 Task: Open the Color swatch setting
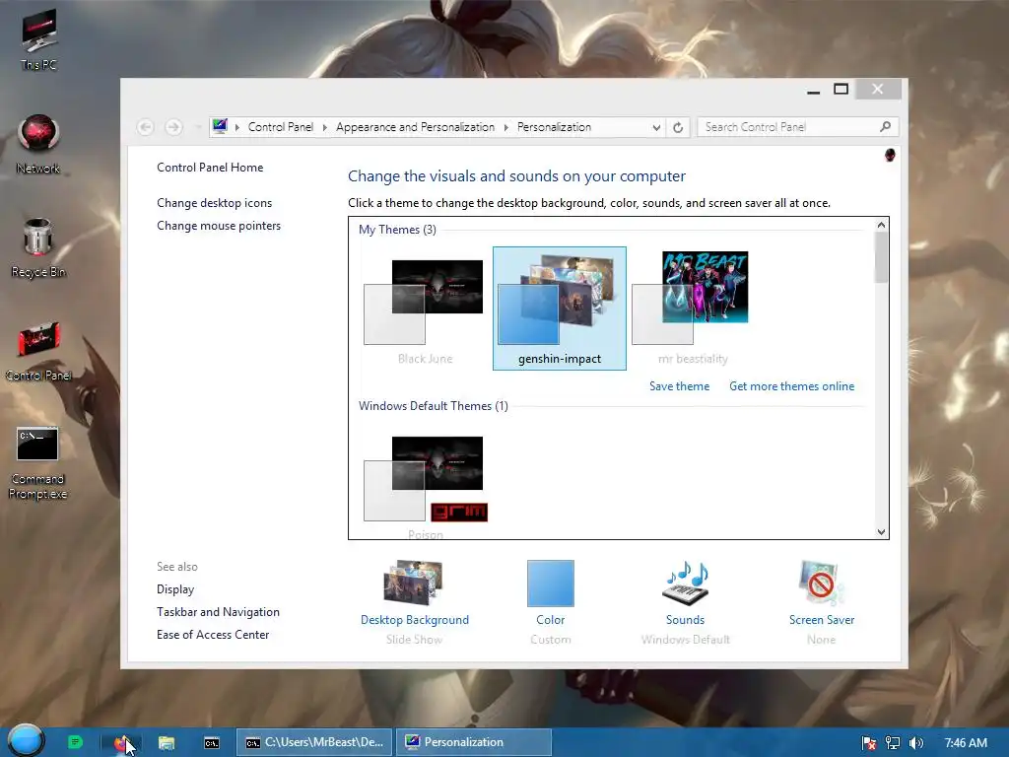coord(550,584)
